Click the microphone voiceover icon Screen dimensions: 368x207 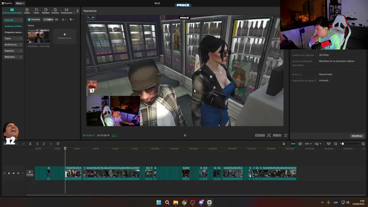284,144
